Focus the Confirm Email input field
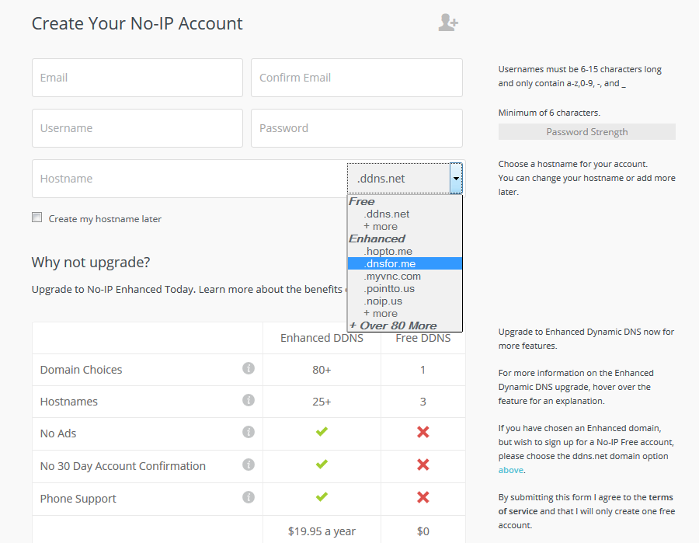Screen dimensions: 699x543 pos(356,78)
